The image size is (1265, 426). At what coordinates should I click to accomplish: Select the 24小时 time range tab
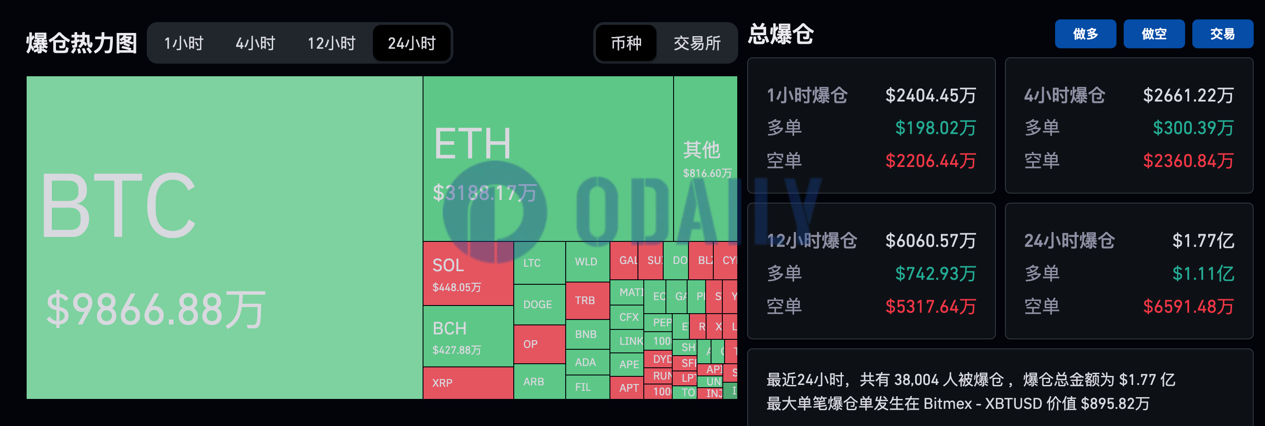[x=412, y=43]
